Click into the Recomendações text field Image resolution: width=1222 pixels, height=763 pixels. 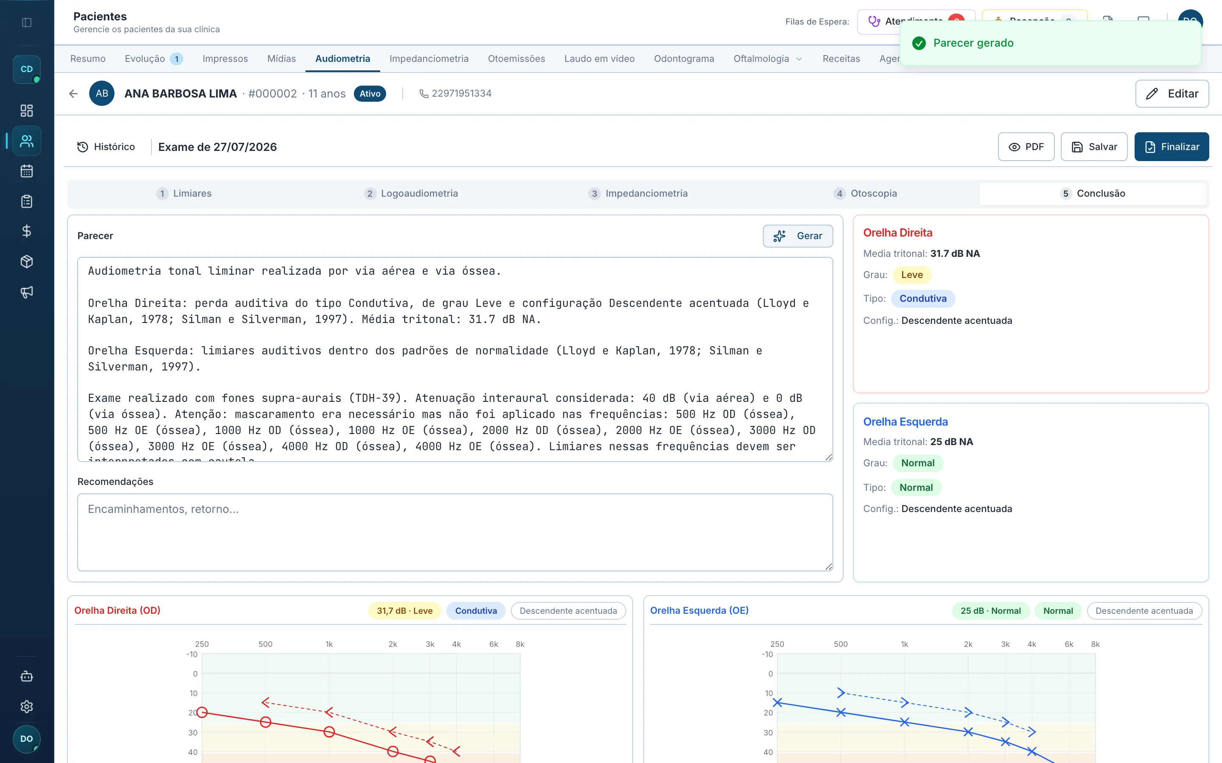(x=454, y=532)
